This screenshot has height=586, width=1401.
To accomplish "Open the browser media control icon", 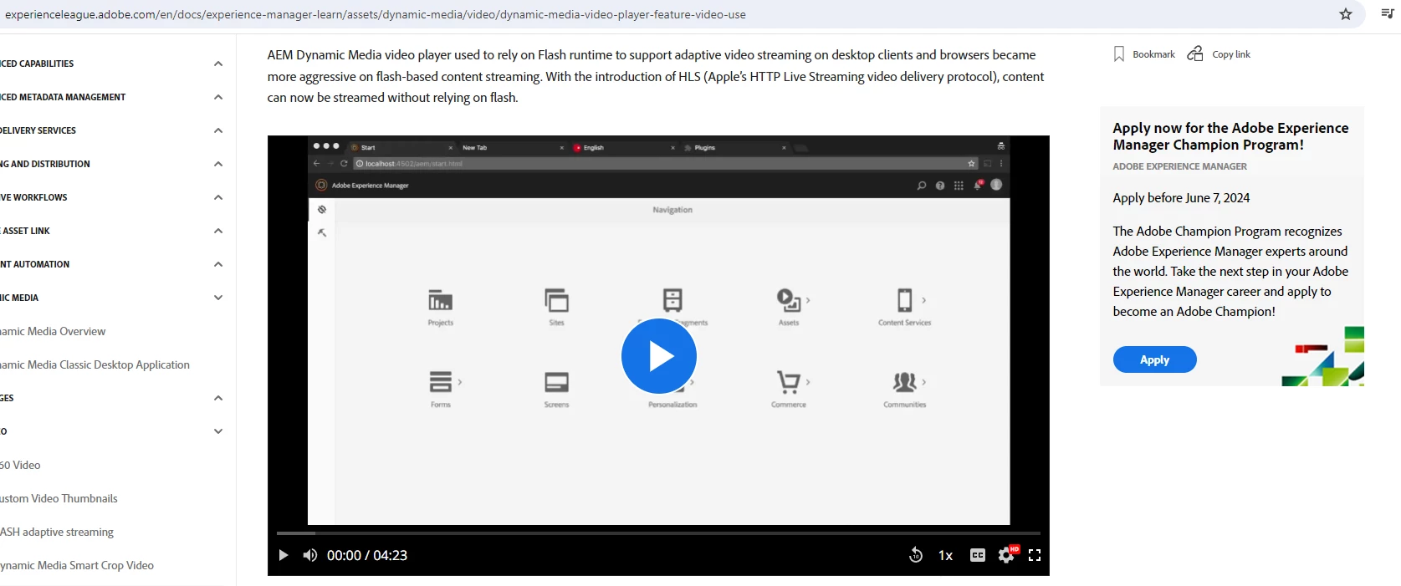I will click(x=1388, y=13).
